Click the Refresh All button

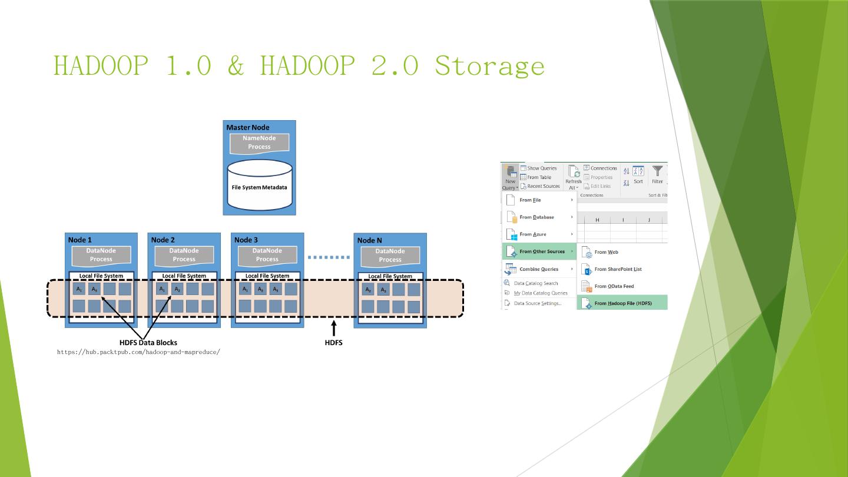point(573,177)
